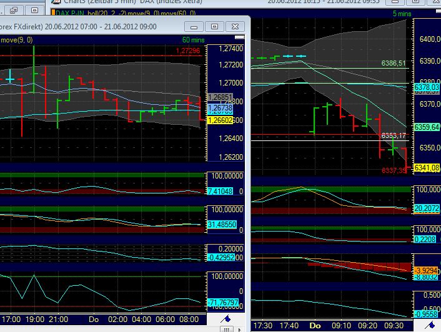Click small white collapse bar in Forex chart corner

pos(239,37)
